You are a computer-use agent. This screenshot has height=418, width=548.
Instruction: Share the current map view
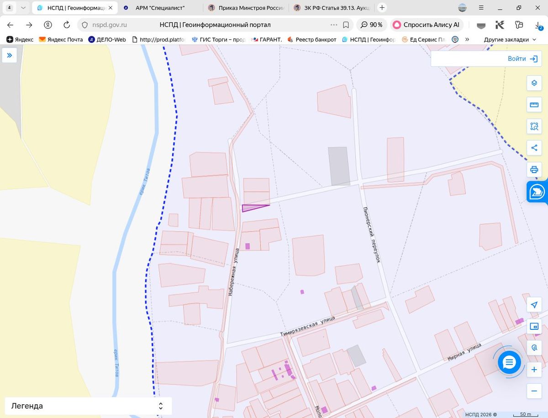[x=534, y=148]
